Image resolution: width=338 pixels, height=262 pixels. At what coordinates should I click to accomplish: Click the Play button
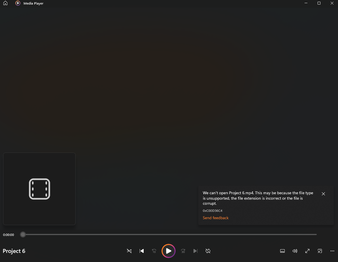coord(168,251)
